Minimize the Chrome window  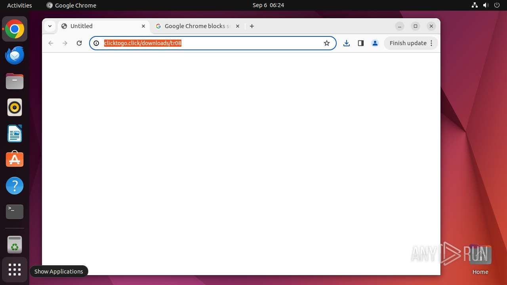tap(400, 26)
